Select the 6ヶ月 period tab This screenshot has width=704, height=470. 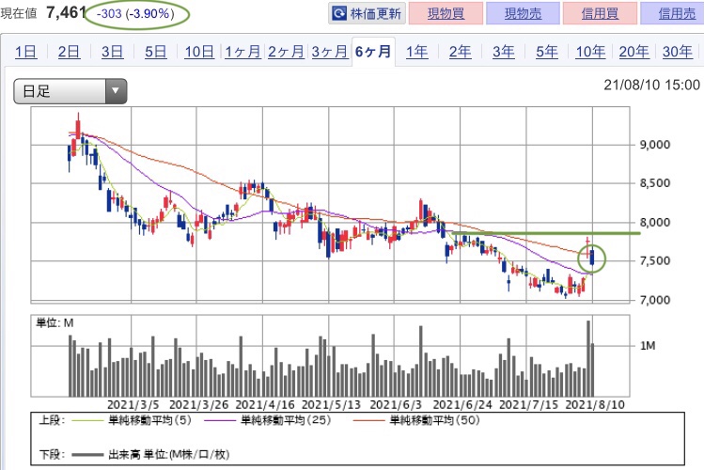click(373, 52)
